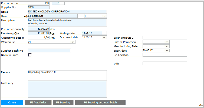Open the Expir. date dropdown
204x108 pixels.
point(167,50)
